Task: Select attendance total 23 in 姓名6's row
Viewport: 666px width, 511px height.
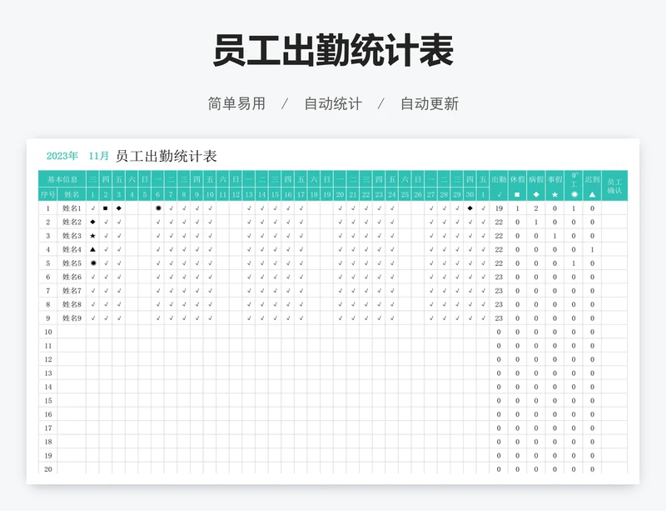Action: click(x=499, y=277)
